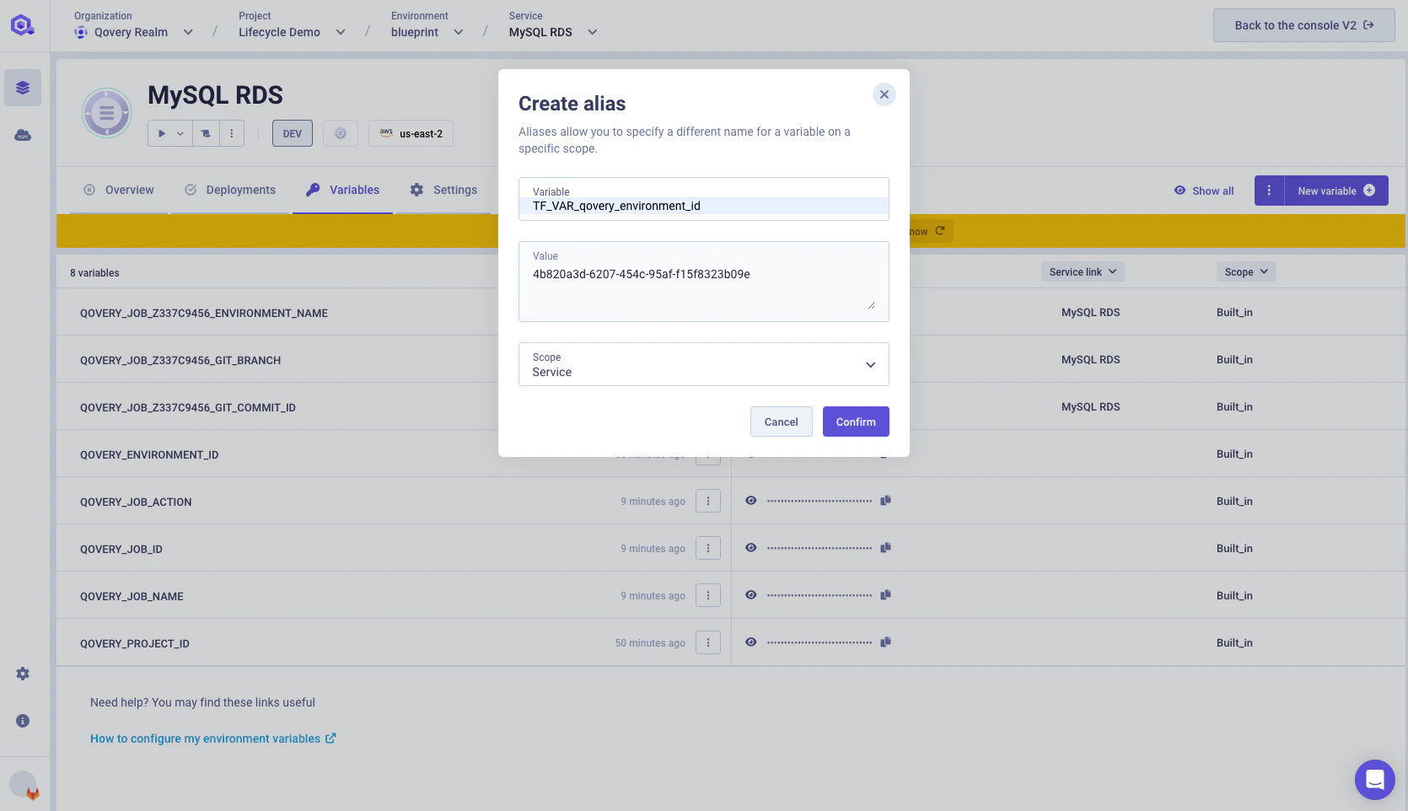The height and width of the screenshot is (811, 1408).
Task: Open the QOVERY_JOB_ID row actions menu
Action: click(707, 548)
